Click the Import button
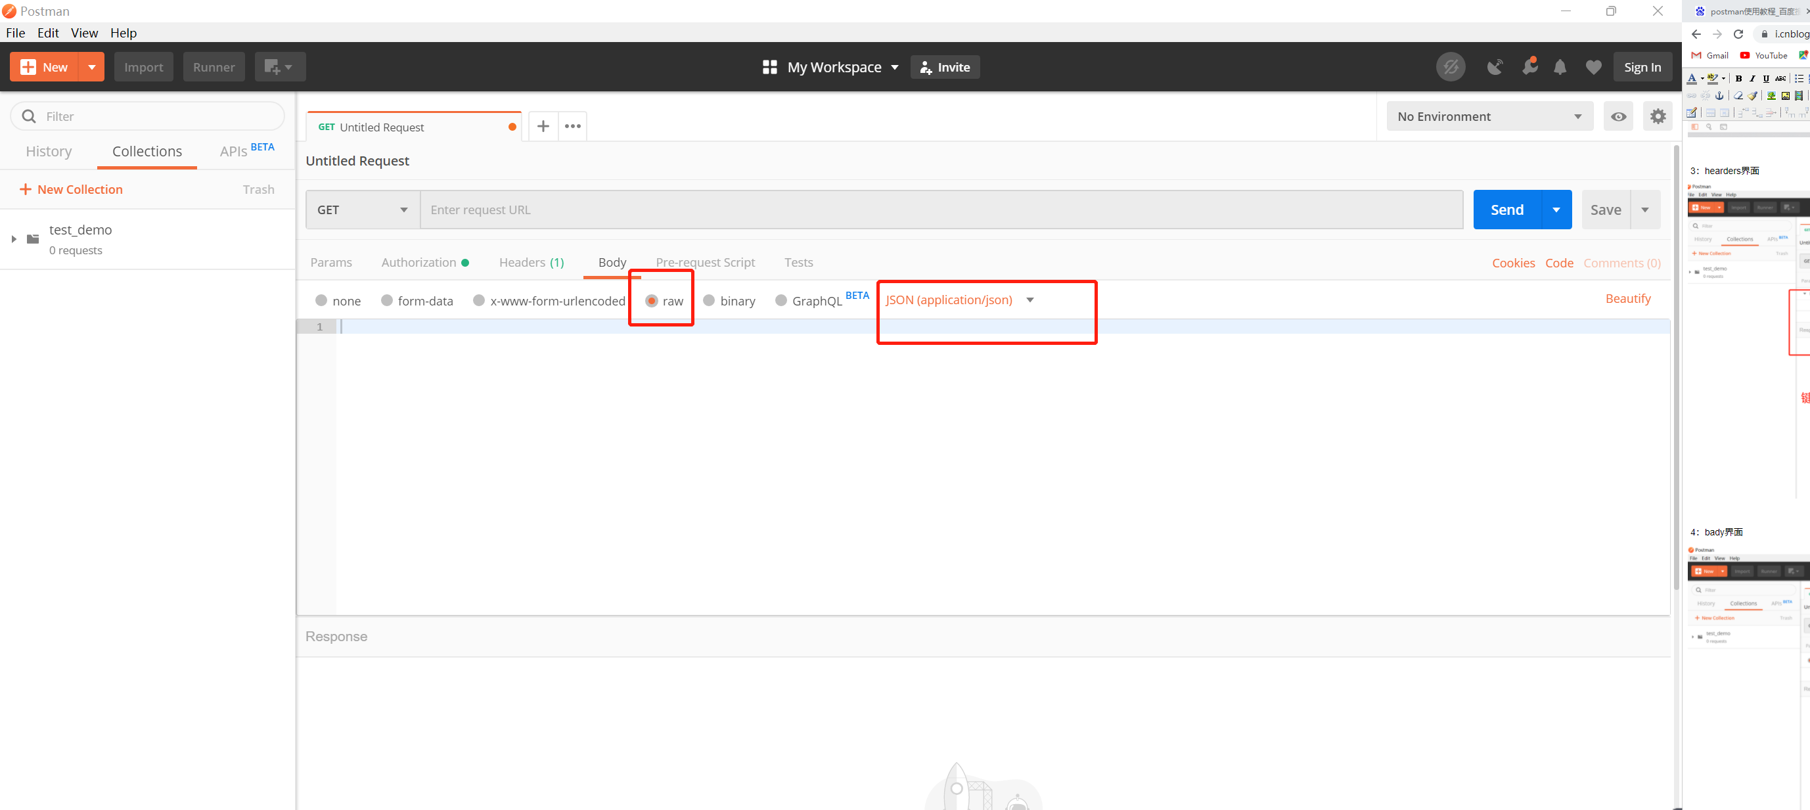Image resolution: width=1810 pixels, height=810 pixels. coord(143,67)
